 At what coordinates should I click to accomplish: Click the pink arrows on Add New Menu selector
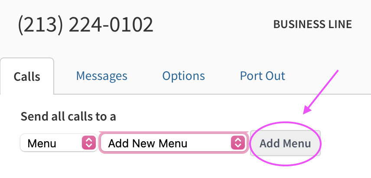click(x=238, y=143)
